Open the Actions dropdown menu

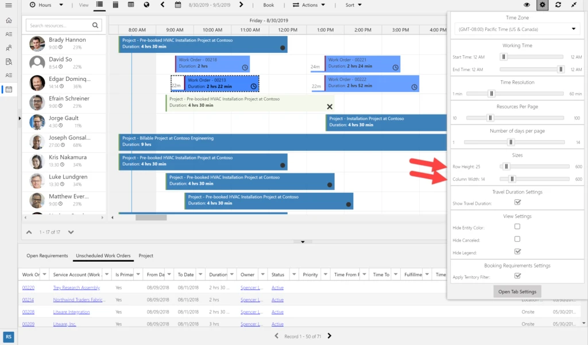click(x=309, y=5)
